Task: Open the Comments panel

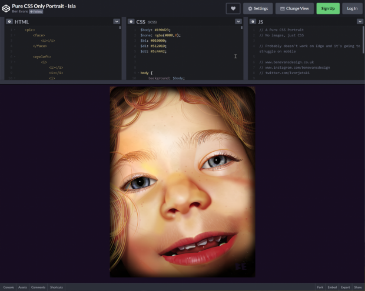Action: coord(38,287)
